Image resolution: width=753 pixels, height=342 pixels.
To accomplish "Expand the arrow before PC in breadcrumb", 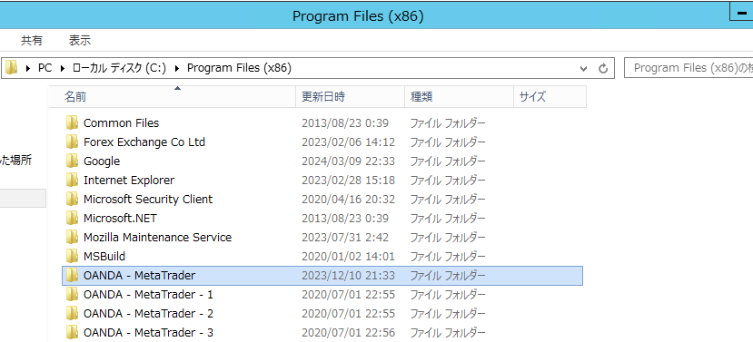I will click(x=28, y=69).
